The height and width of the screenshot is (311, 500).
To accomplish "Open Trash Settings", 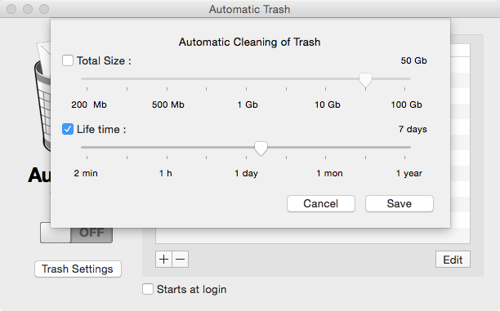I will click(x=78, y=269).
